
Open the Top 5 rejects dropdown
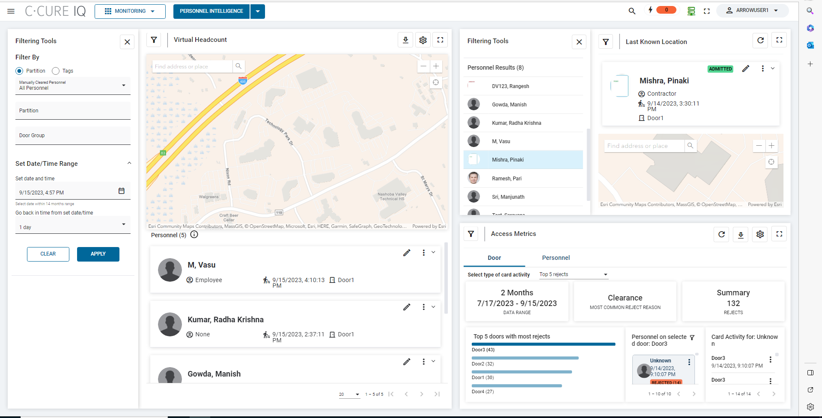point(573,274)
